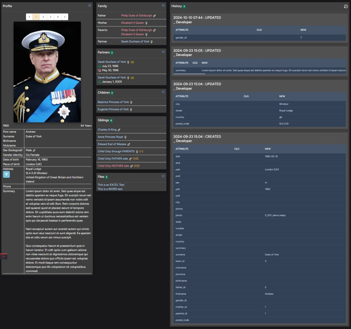Open the Partners panel menu icon

point(163,52)
